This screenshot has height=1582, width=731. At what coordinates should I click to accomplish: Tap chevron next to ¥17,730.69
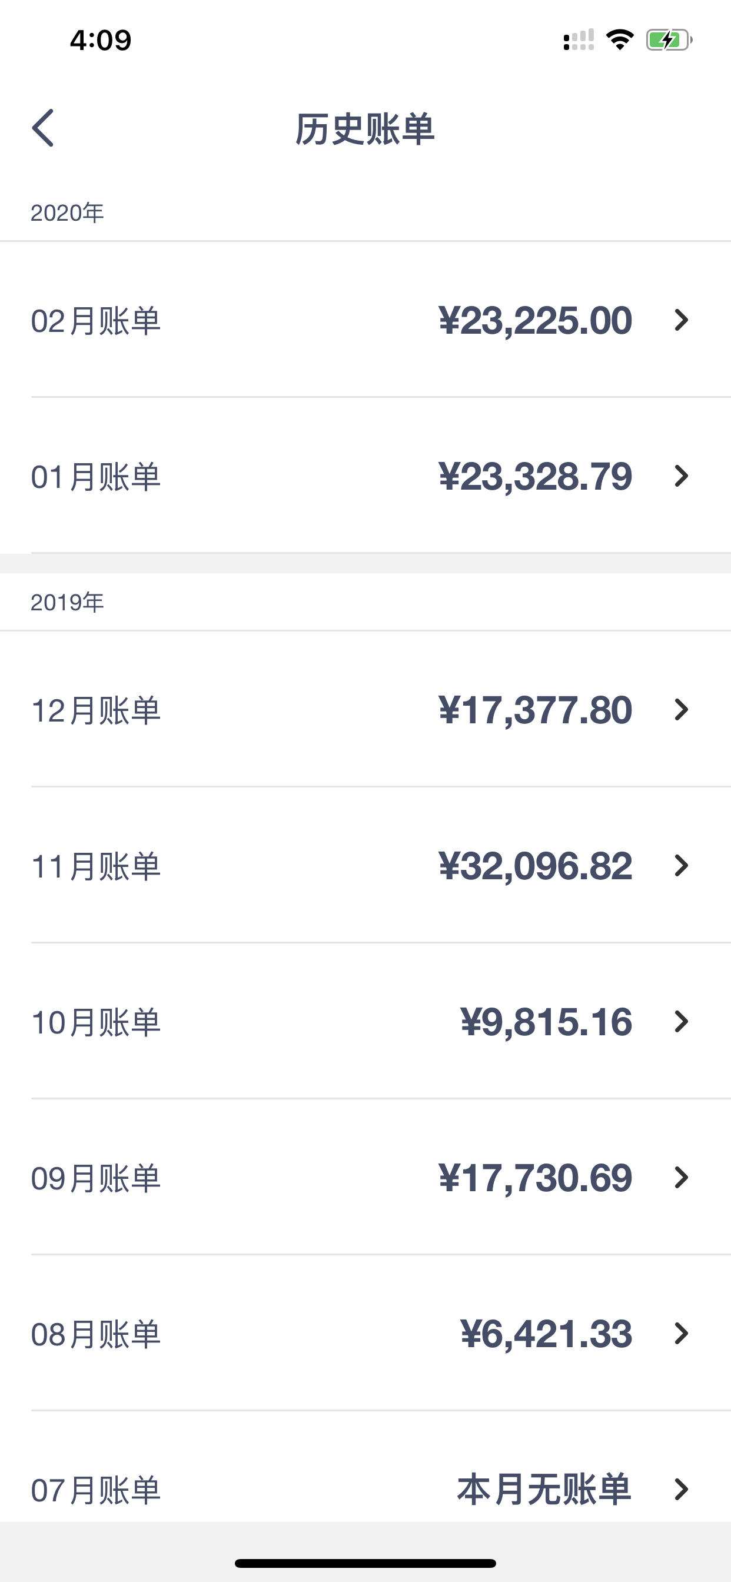click(x=681, y=1177)
